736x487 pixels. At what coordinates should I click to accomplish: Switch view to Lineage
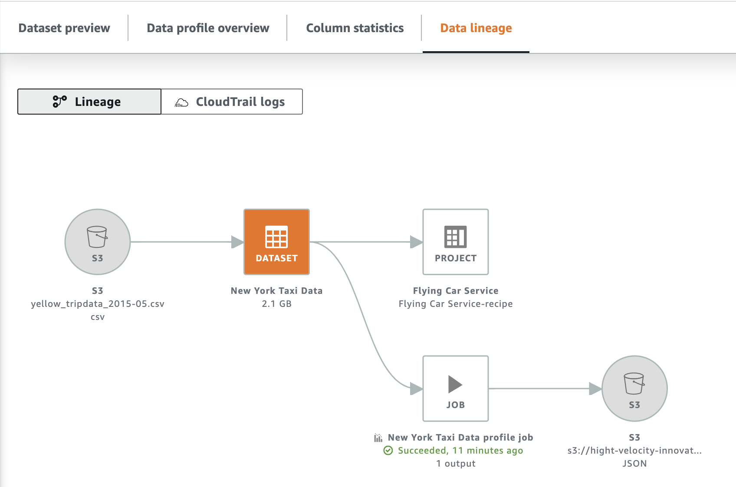click(89, 102)
